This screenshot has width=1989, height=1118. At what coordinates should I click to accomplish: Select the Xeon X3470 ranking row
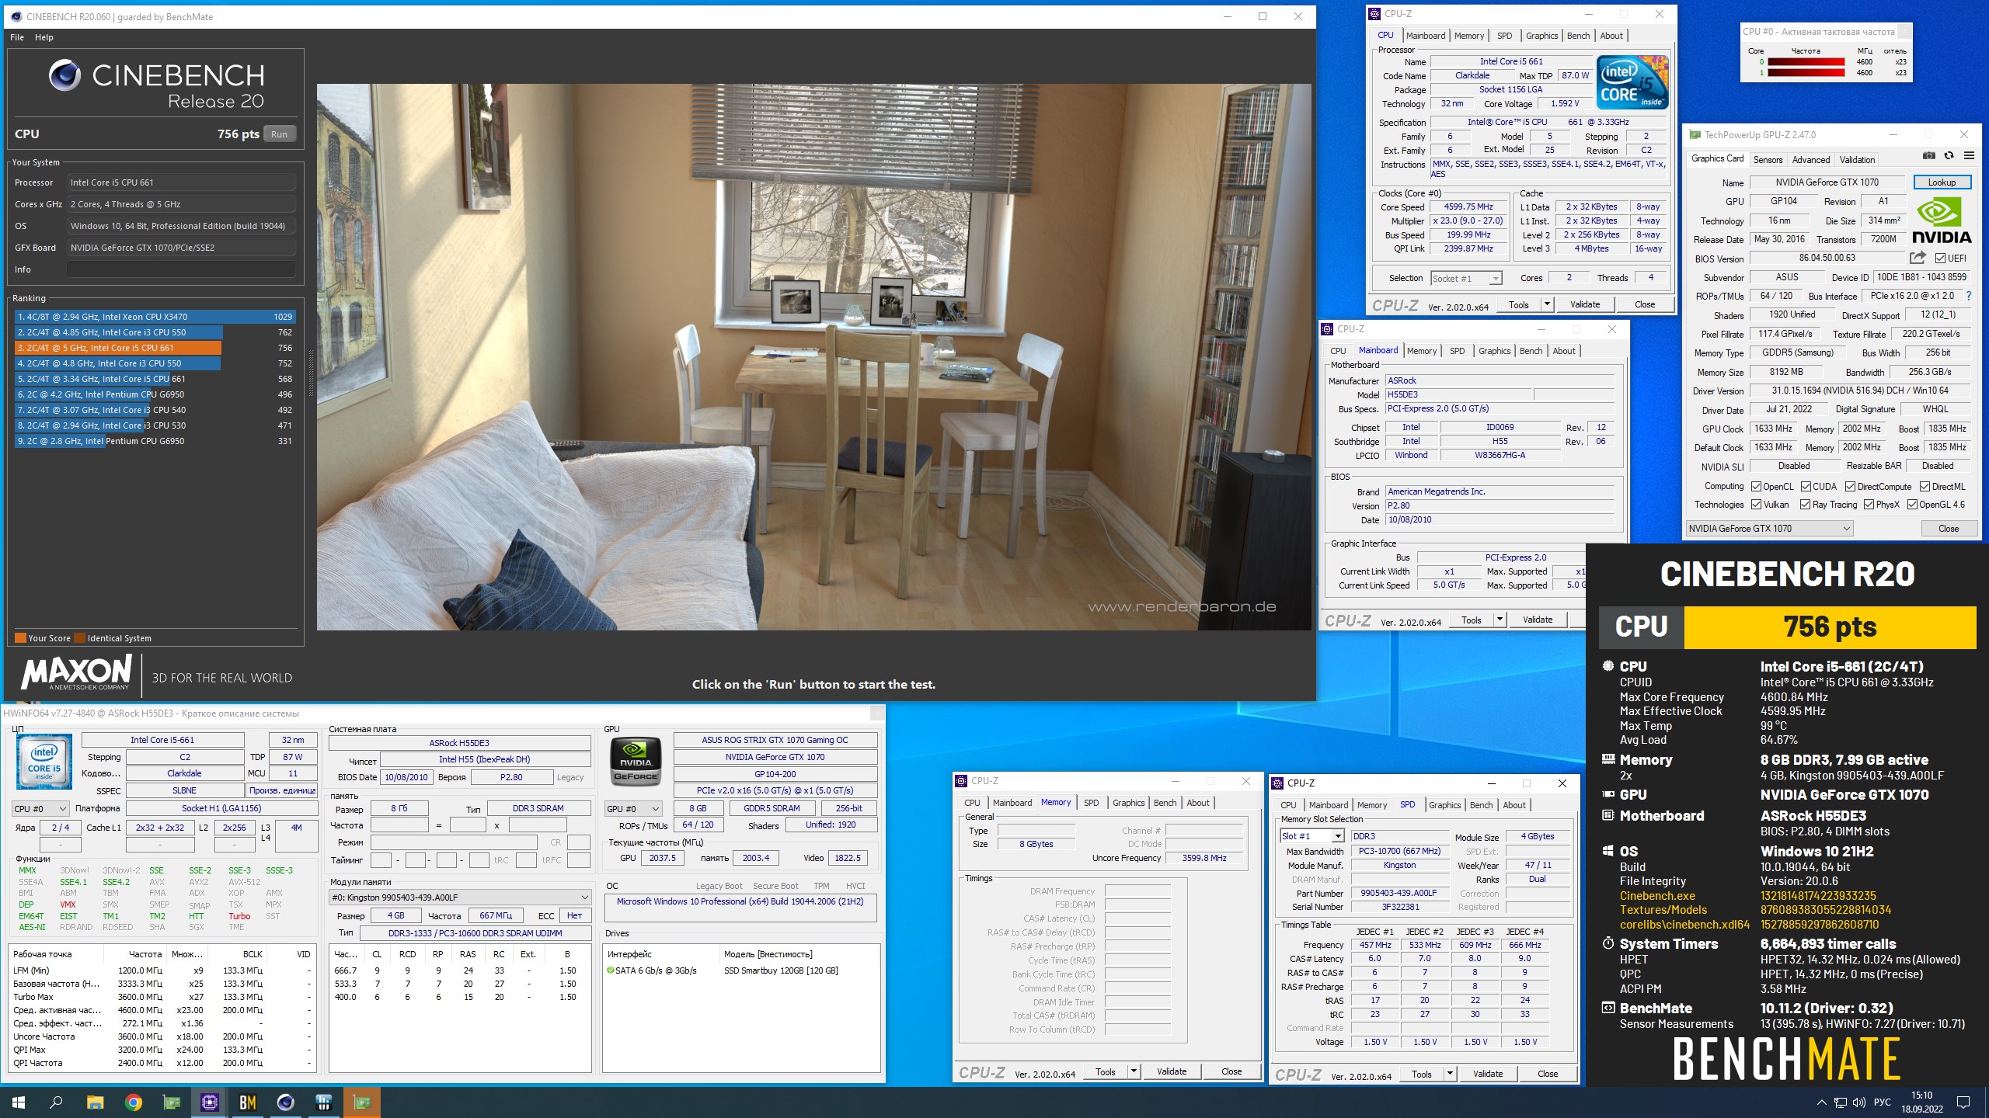coord(155,317)
